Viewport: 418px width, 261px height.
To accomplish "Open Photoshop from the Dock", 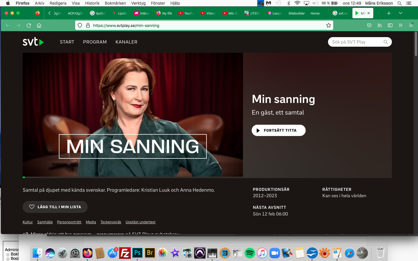I will pos(137,253).
